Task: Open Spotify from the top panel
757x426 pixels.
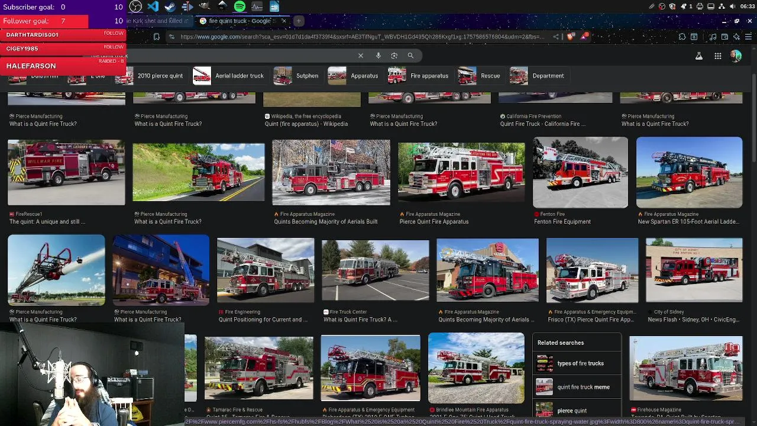Action: pyautogui.click(x=240, y=7)
